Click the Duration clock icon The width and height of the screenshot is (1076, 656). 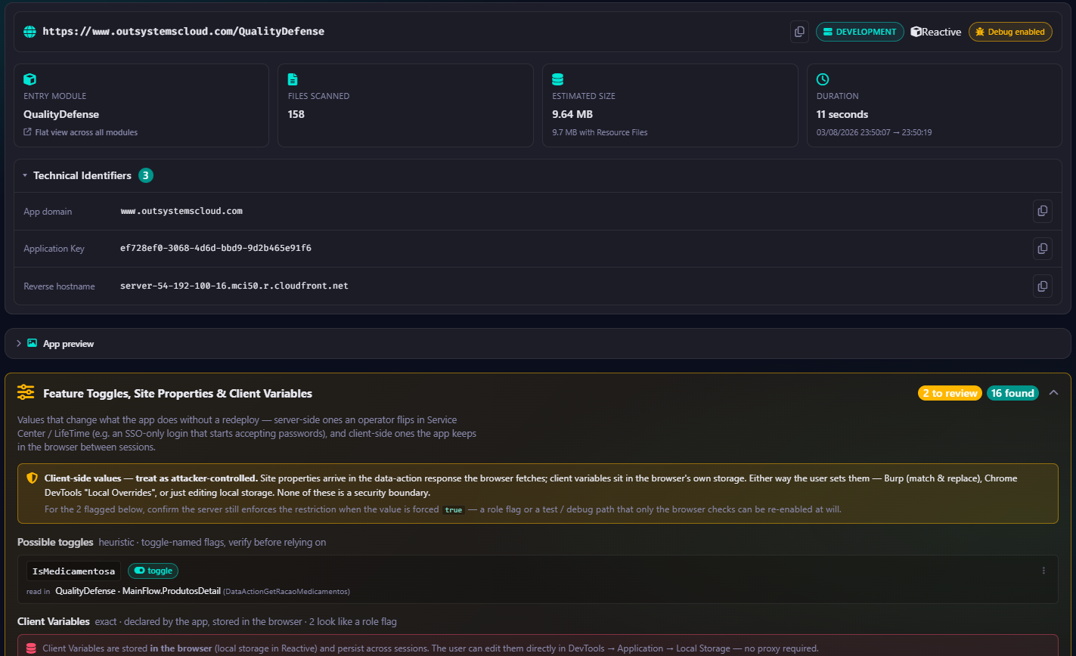pyautogui.click(x=823, y=79)
